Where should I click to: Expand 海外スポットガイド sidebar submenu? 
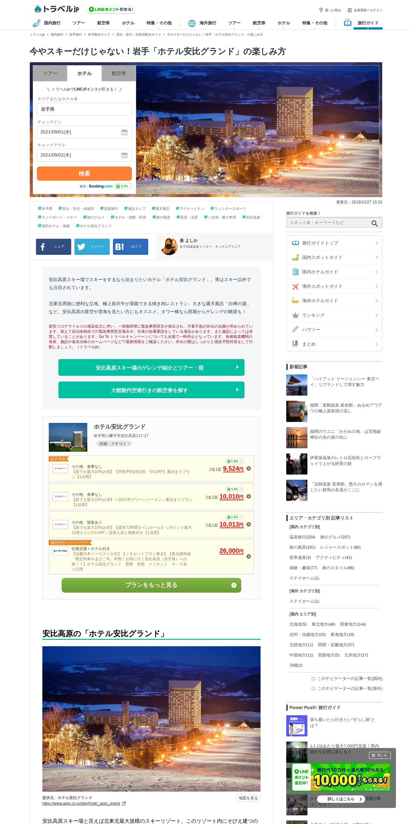click(377, 286)
